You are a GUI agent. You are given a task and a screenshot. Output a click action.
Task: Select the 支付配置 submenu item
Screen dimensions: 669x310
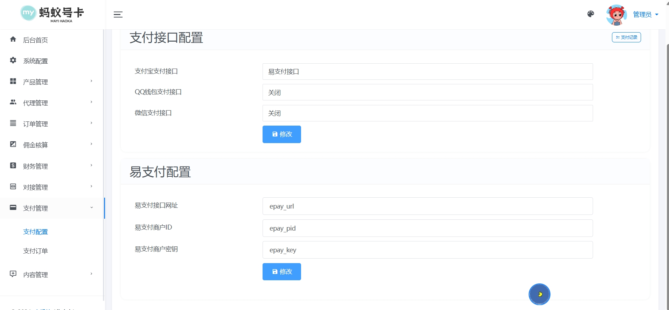(35, 232)
